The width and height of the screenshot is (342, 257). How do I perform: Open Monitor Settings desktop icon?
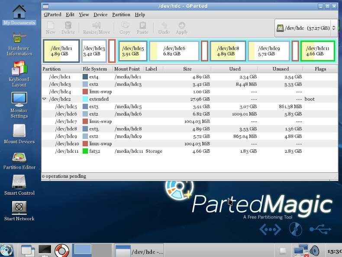[x=19, y=105]
